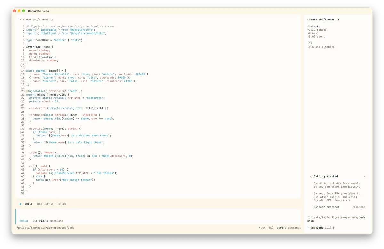Click the @Injectable decorator line
384x249 pixels.
point(54,91)
